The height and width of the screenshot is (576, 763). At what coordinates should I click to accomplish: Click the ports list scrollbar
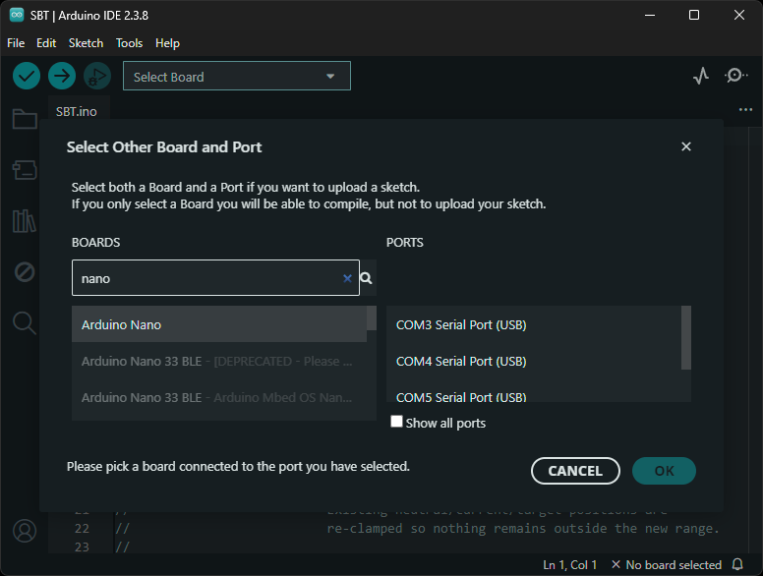pos(686,336)
